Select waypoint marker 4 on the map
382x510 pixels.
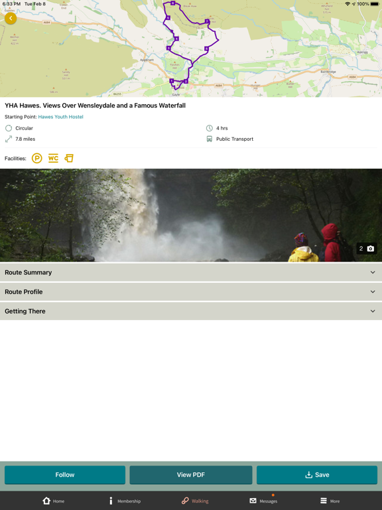pos(176,39)
